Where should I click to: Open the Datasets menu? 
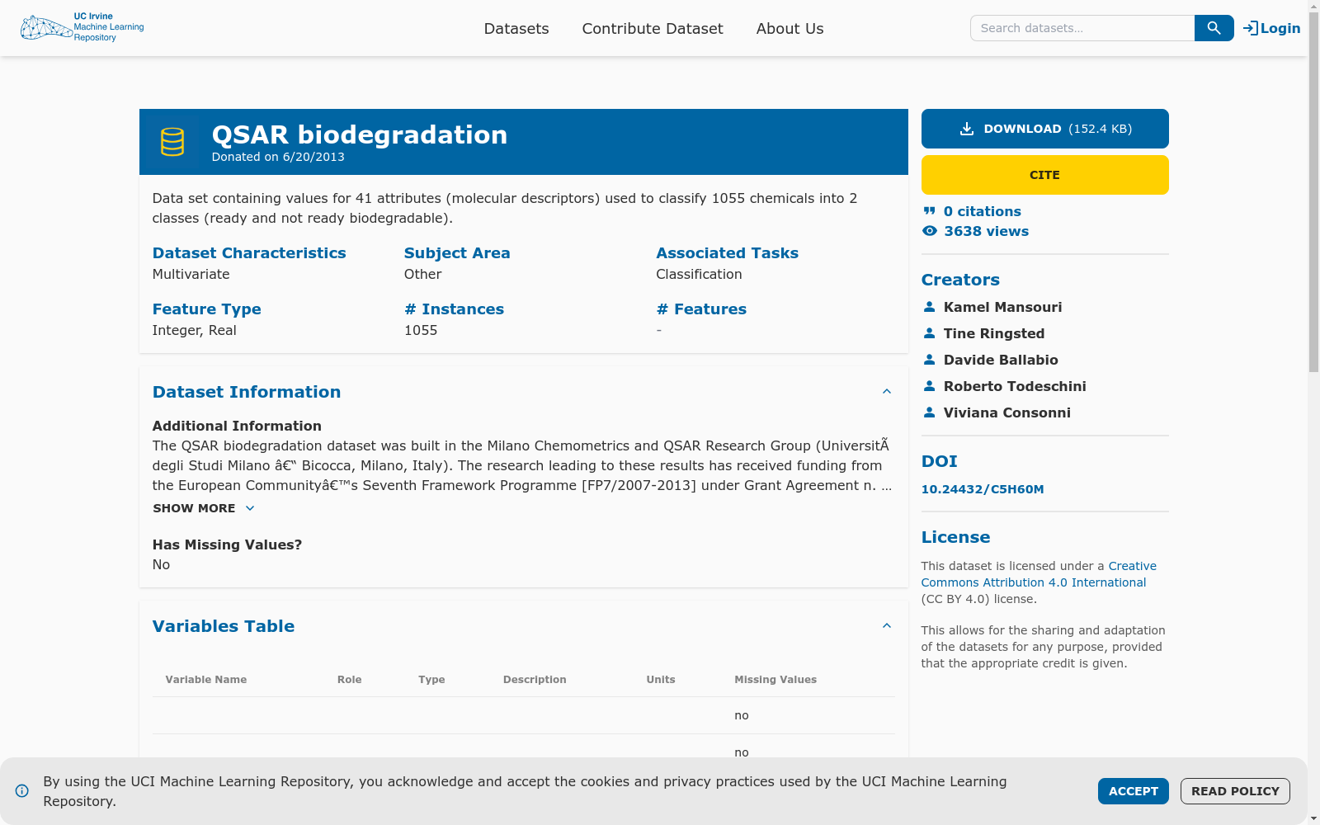[516, 29]
